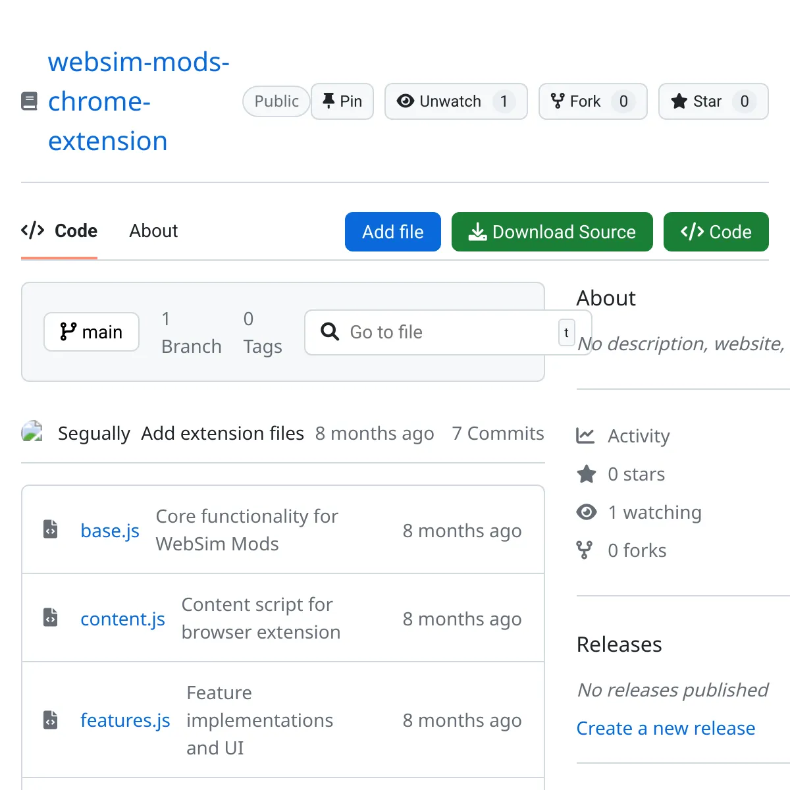Open the content.js file
The height and width of the screenshot is (790, 790).
122,619
